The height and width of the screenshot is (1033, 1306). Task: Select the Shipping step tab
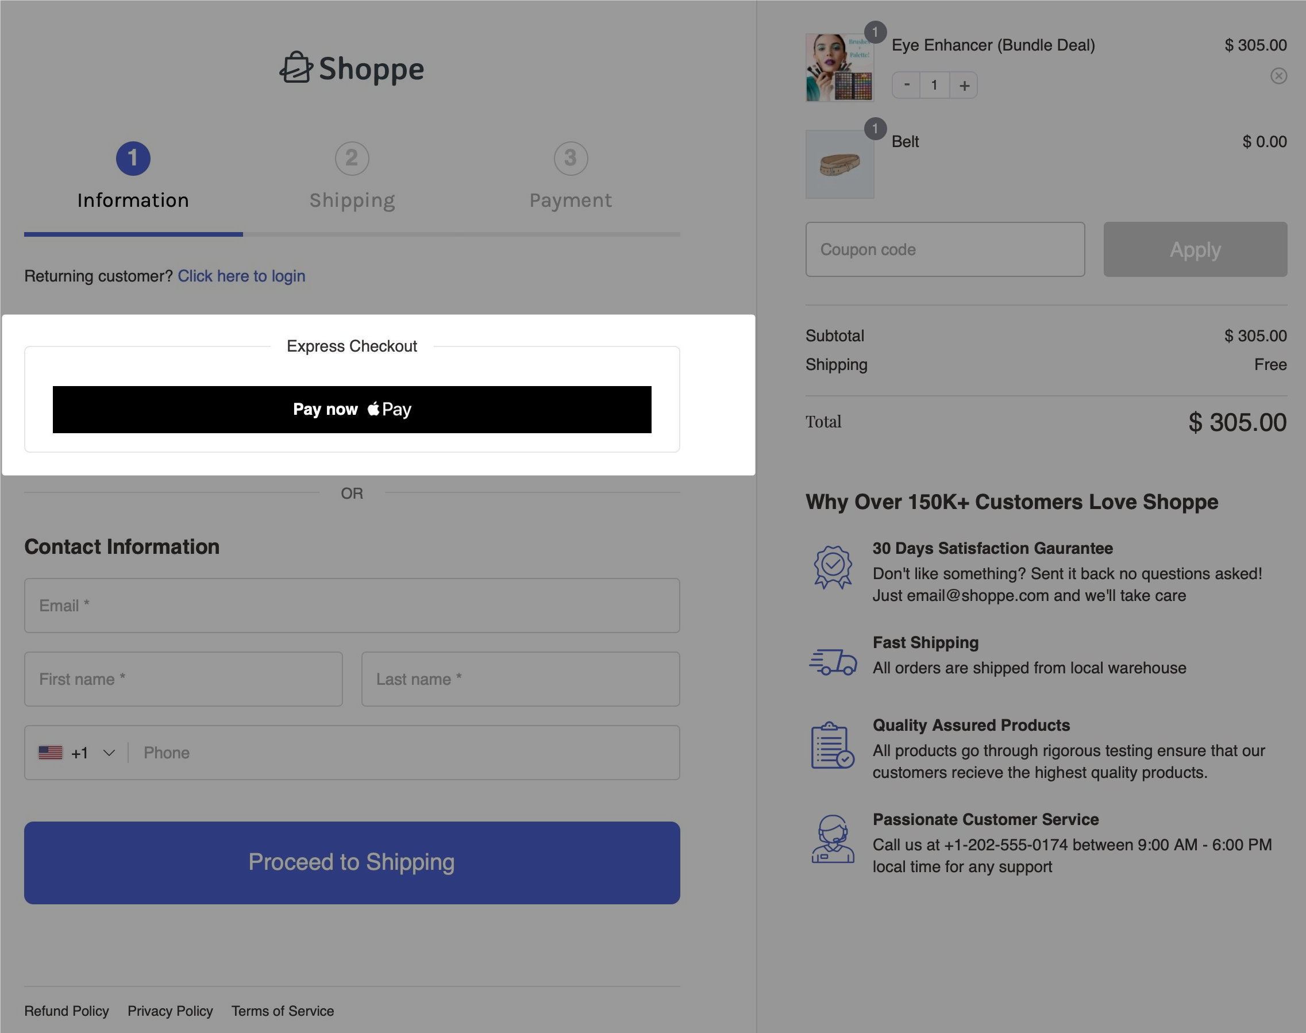(x=351, y=175)
